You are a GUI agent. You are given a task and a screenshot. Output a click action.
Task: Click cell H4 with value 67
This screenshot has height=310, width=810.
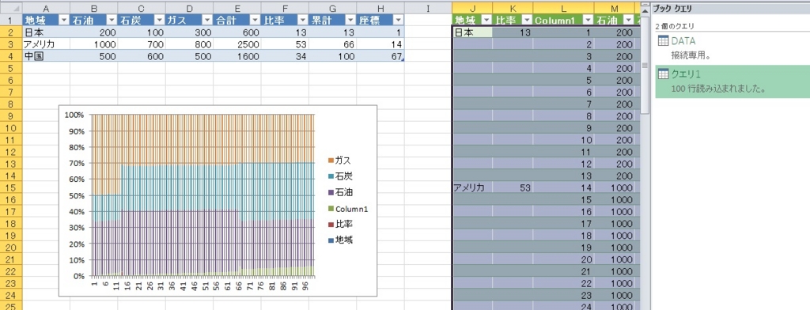380,56
